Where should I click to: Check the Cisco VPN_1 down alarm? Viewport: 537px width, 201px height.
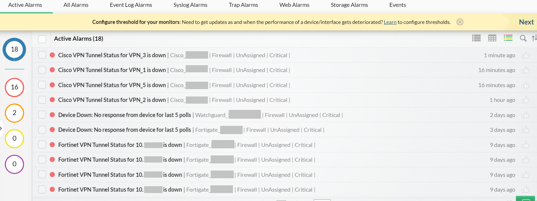(x=42, y=70)
